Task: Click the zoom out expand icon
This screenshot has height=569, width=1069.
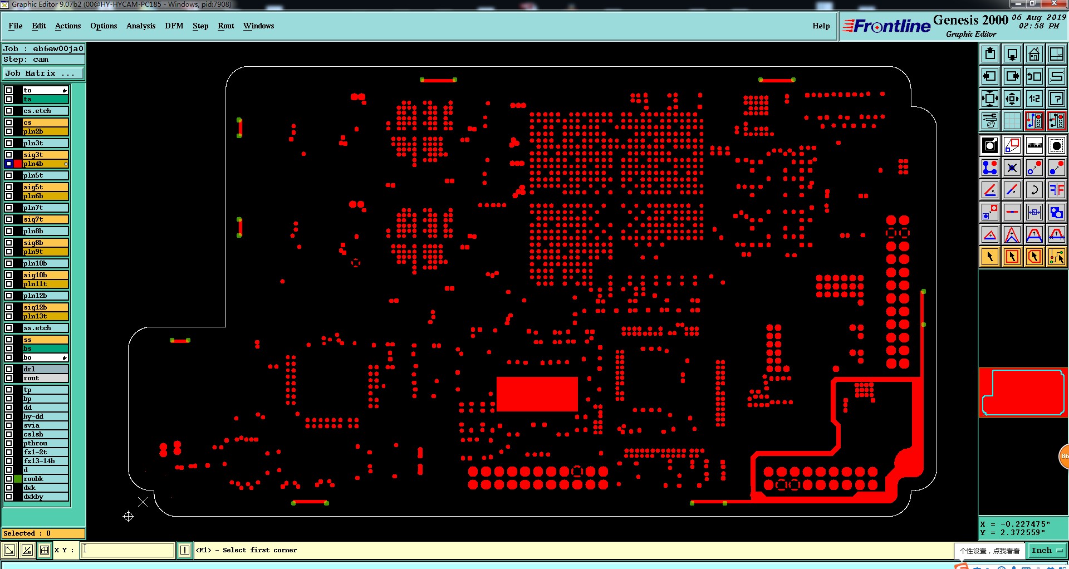Action: click(x=990, y=99)
